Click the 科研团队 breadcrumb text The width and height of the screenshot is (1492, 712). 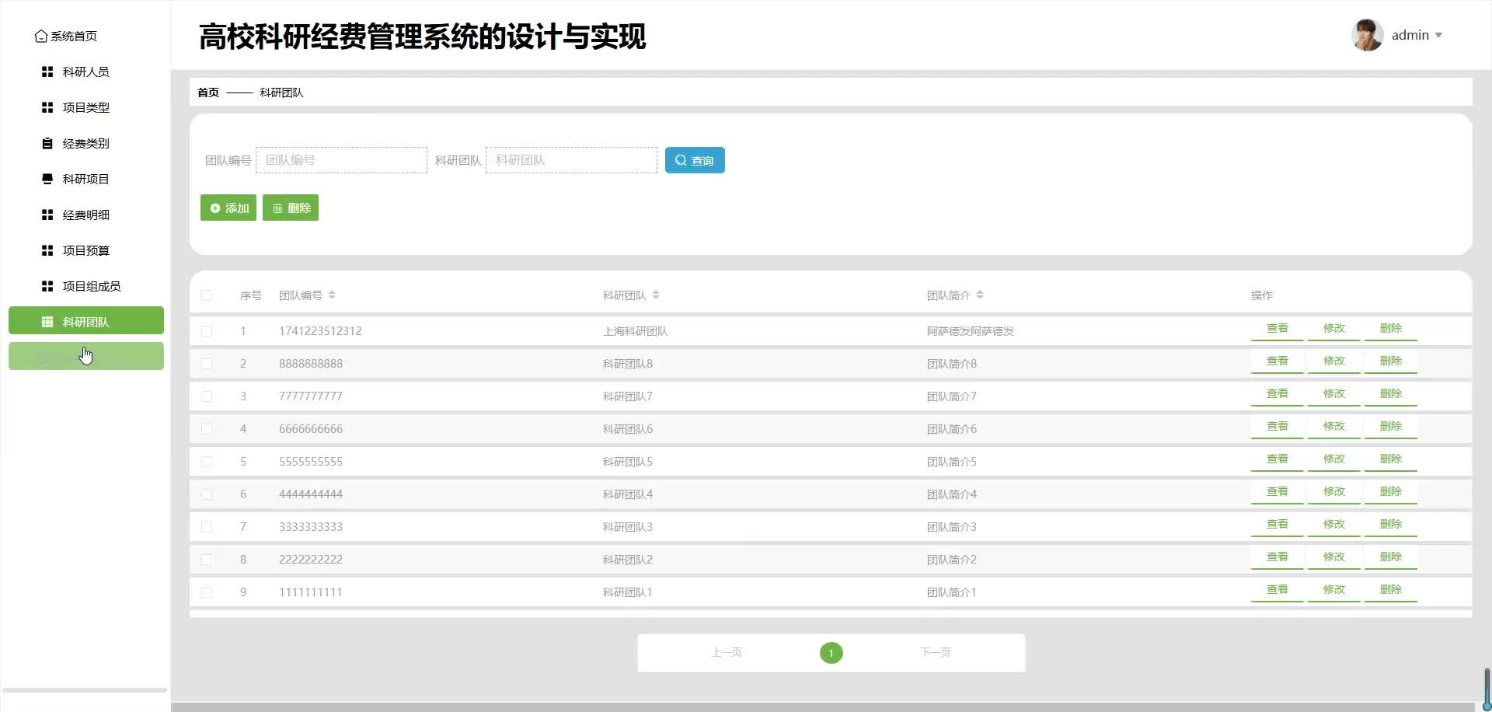tap(281, 92)
